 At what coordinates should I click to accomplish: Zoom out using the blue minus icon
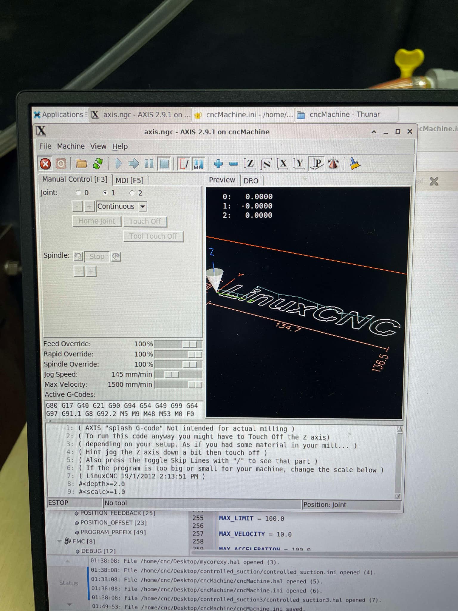(234, 163)
